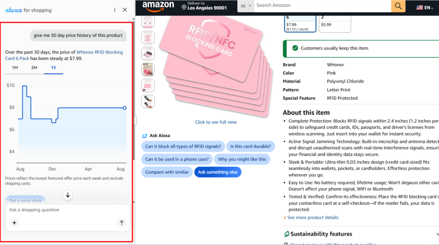
Task: Click the green checkmark keep-item icon
Action: point(295,48)
